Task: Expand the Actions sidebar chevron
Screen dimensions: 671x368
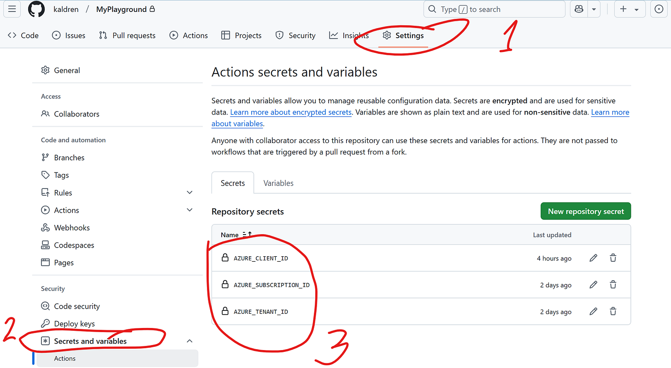Action: coord(189,210)
